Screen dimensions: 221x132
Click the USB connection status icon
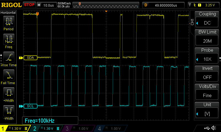pos(207,128)
